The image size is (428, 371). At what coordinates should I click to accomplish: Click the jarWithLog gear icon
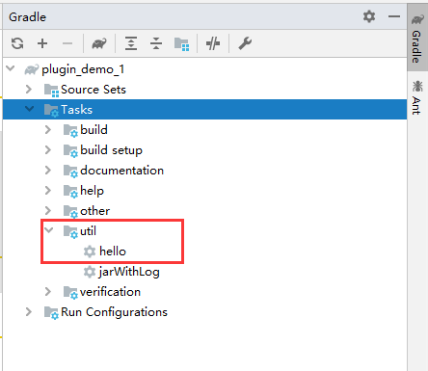coord(90,272)
